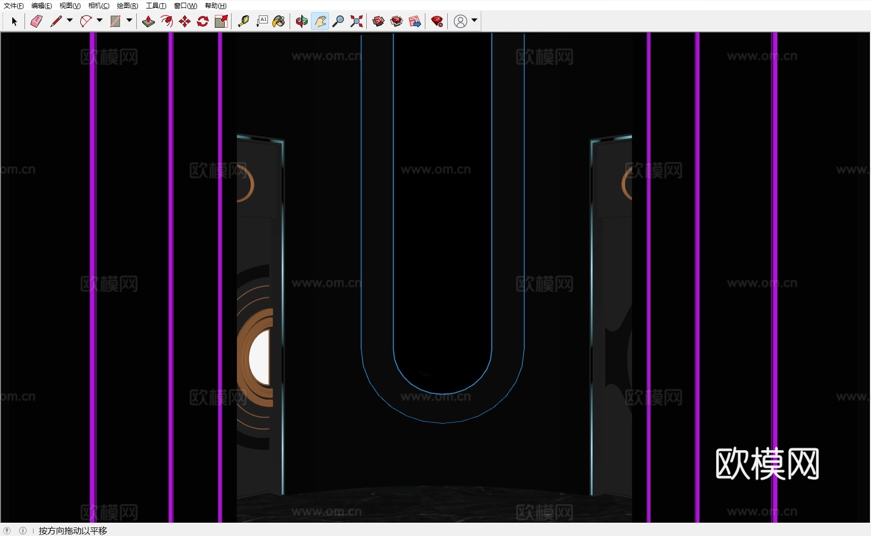Viewport: 871px width, 536px height.
Task: Expand the Arc tool dropdown arrow
Action: 100,21
